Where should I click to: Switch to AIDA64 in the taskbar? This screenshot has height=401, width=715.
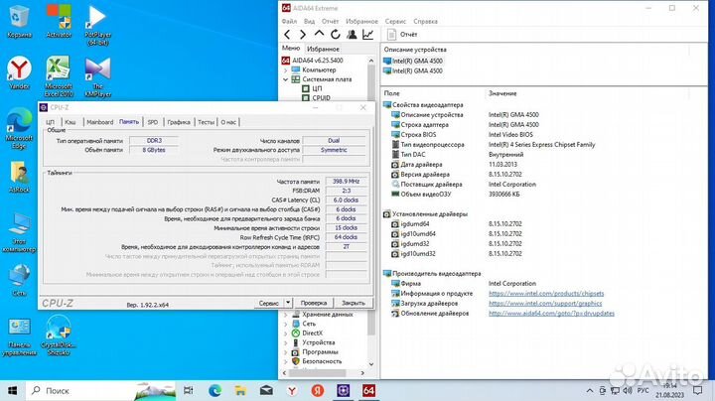(x=368, y=390)
